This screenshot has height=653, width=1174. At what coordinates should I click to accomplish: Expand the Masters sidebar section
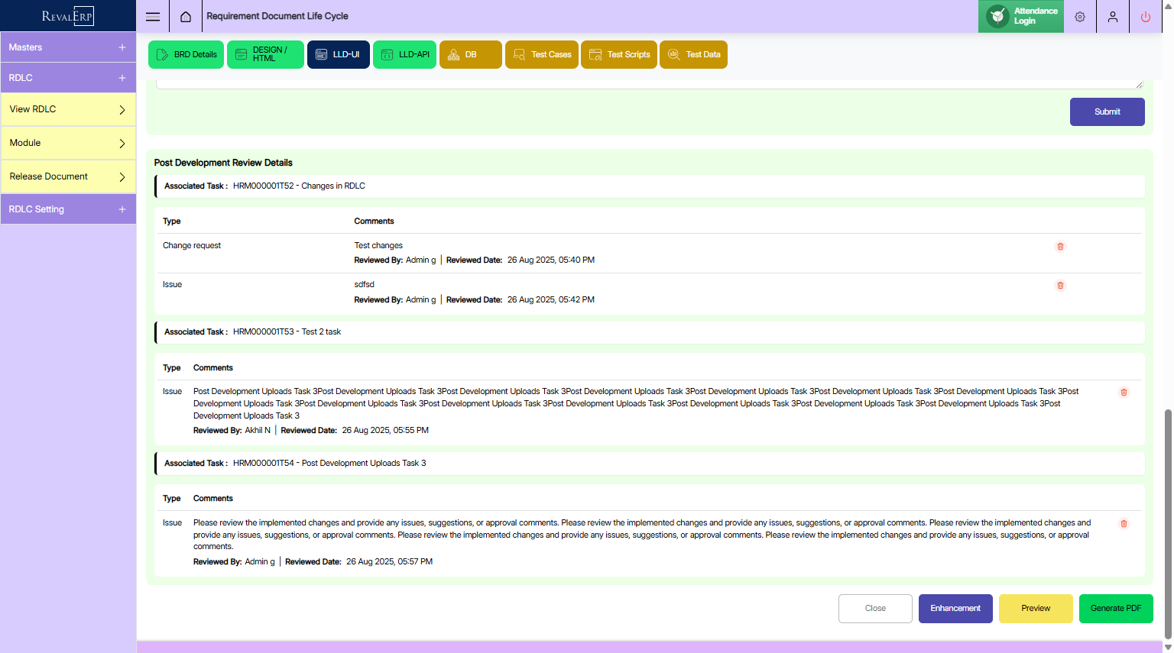(x=68, y=47)
